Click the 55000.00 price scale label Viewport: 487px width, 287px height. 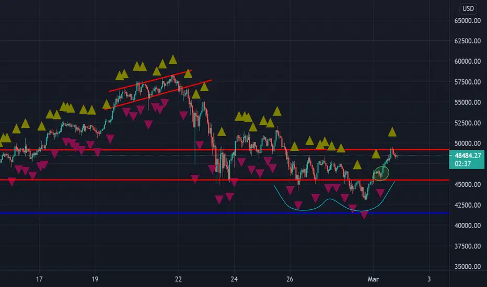(x=468, y=102)
